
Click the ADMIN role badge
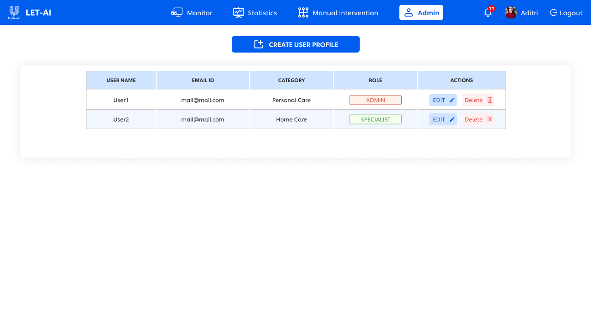[375, 100]
